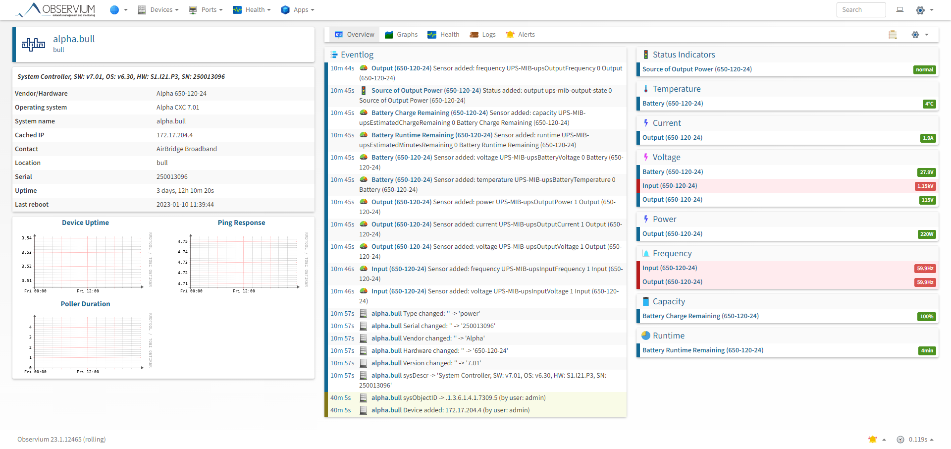
Task: Open the top-right settings gear menu
Action: pyautogui.click(x=924, y=10)
